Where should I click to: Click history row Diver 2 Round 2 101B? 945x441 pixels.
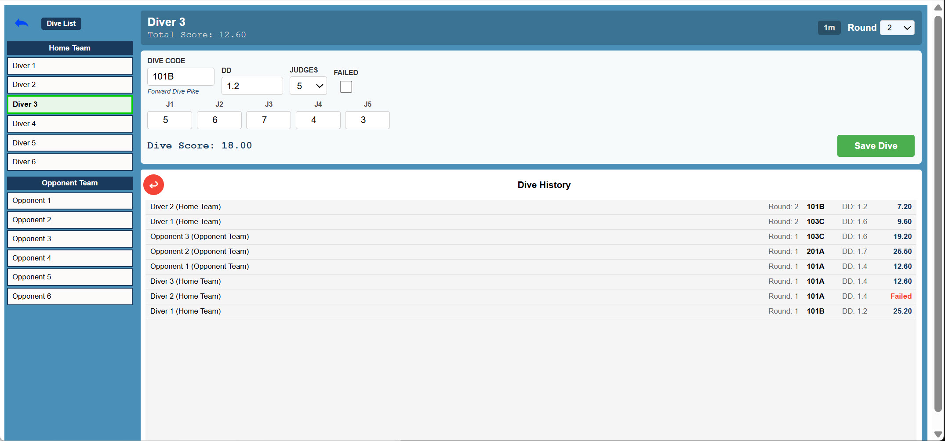pyautogui.click(x=531, y=207)
